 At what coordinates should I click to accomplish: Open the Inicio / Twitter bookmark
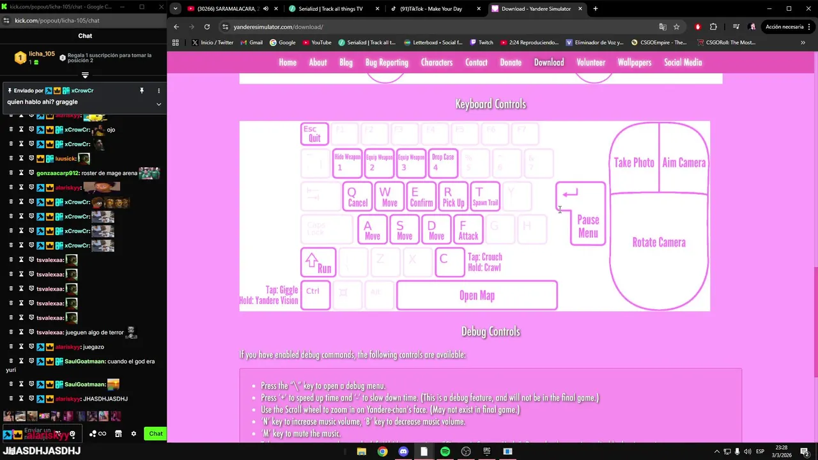[x=212, y=43]
